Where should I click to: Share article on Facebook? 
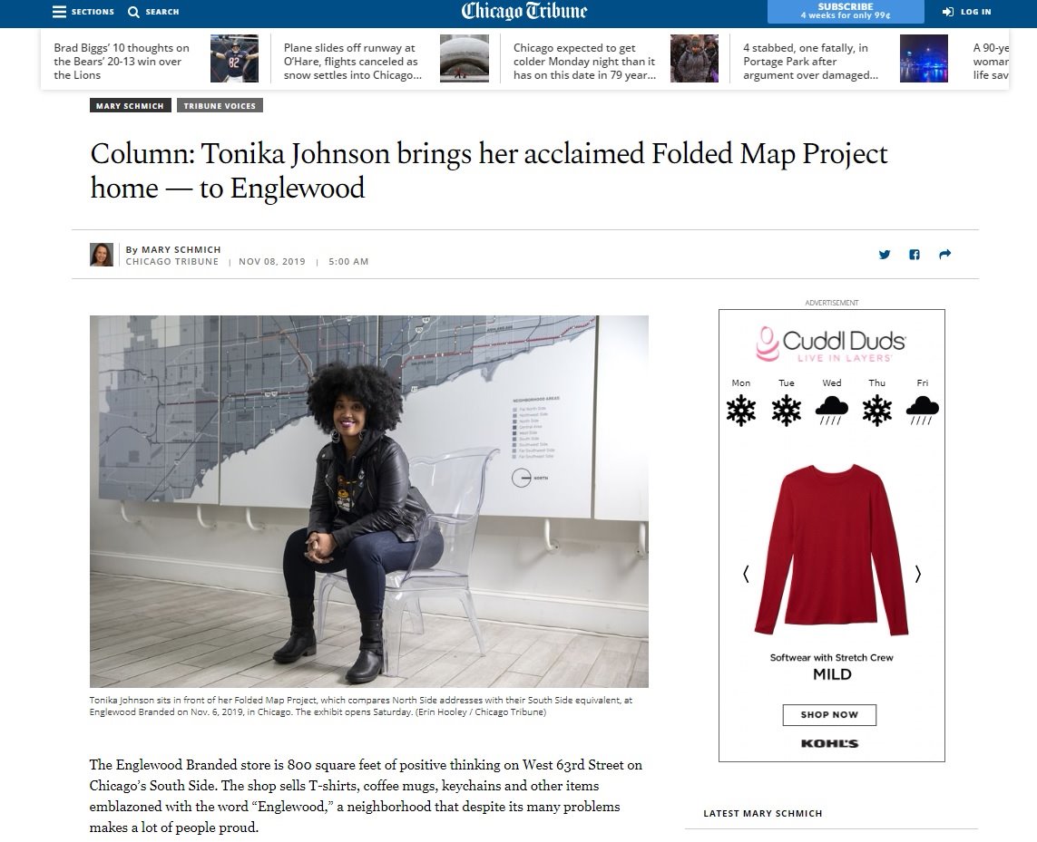(x=915, y=255)
